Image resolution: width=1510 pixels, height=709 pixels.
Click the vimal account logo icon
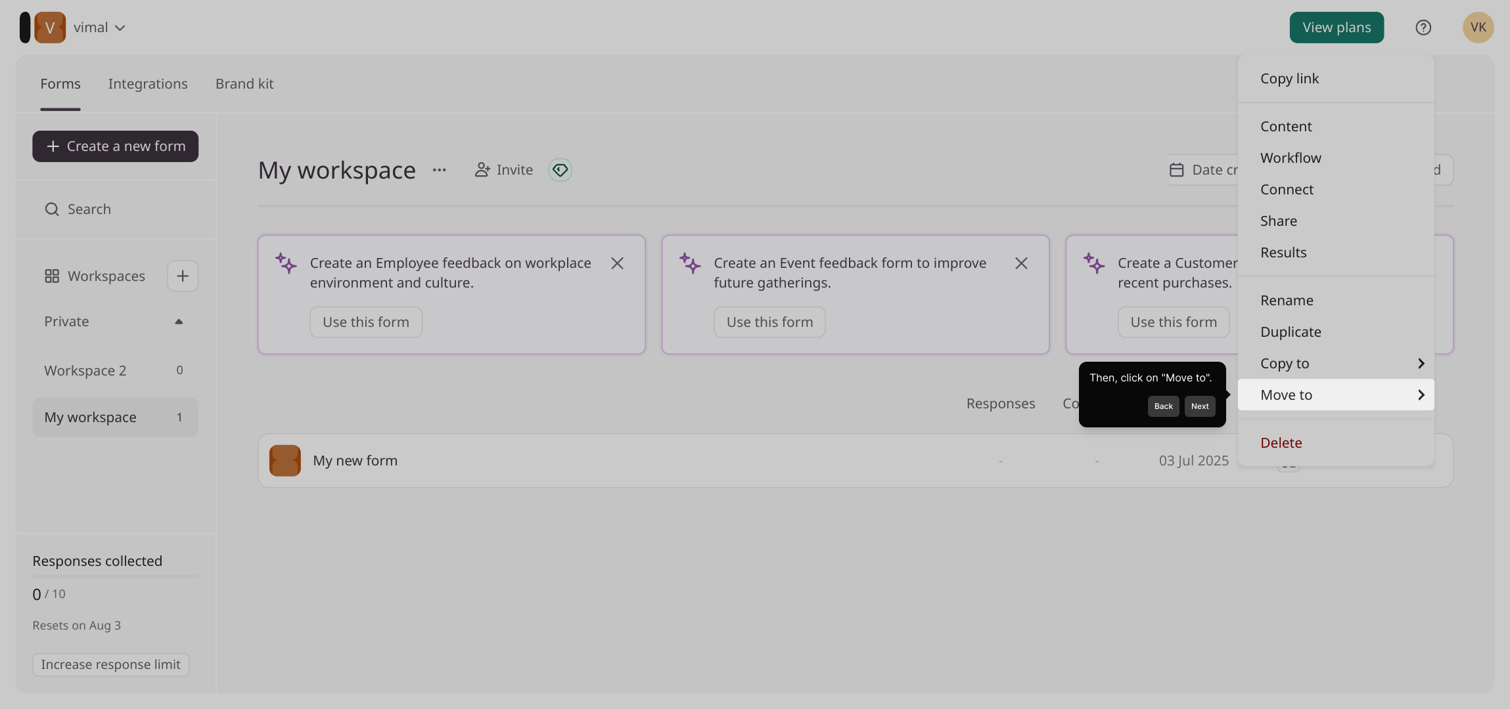(50, 28)
